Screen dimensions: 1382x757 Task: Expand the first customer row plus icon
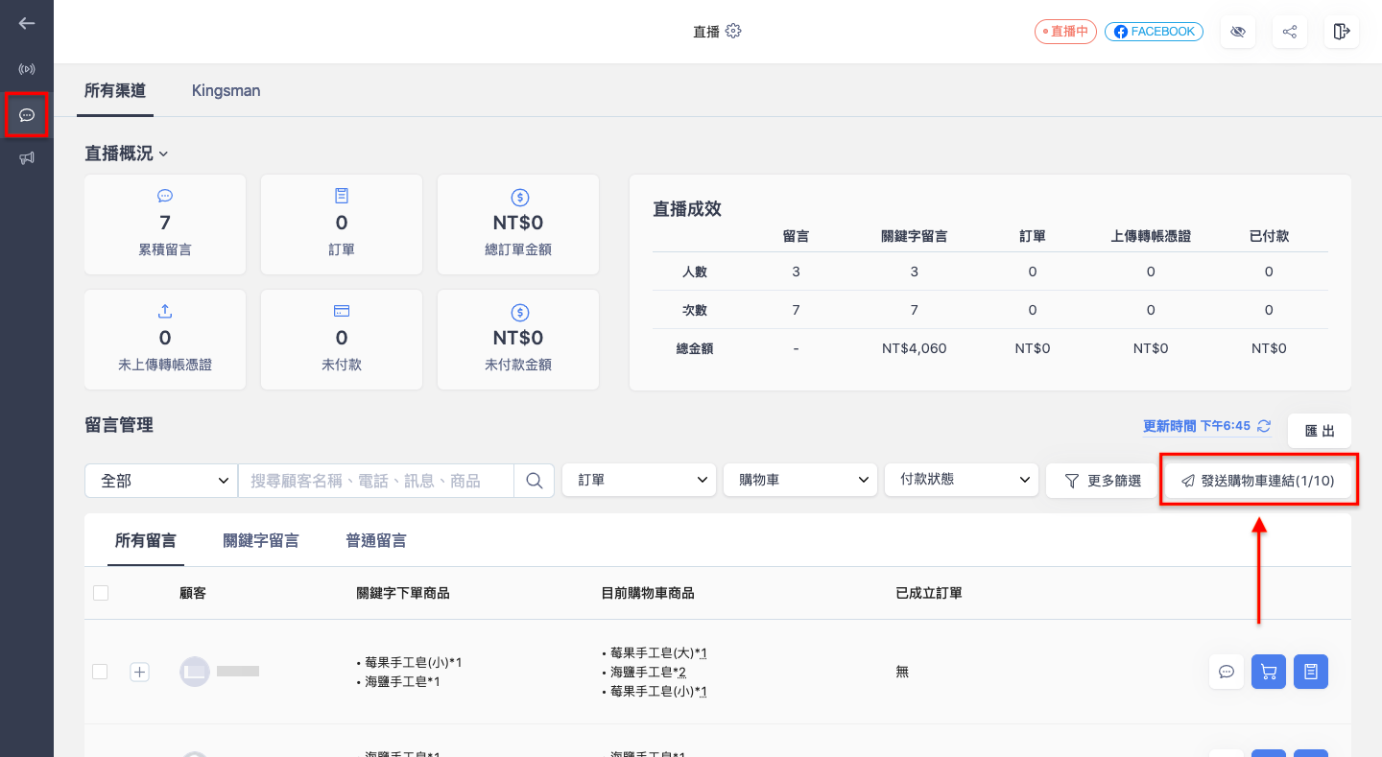pyautogui.click(x=139, y=672)
